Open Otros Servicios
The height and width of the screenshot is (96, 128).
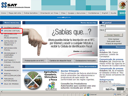point(9,66)
